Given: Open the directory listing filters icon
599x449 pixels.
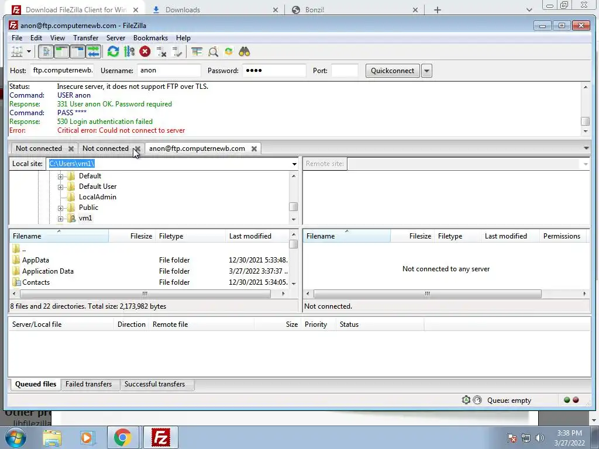Looking at the screenshot, I should click(197, 51).
